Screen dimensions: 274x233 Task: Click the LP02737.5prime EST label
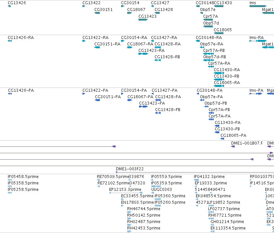click(224, 209)
